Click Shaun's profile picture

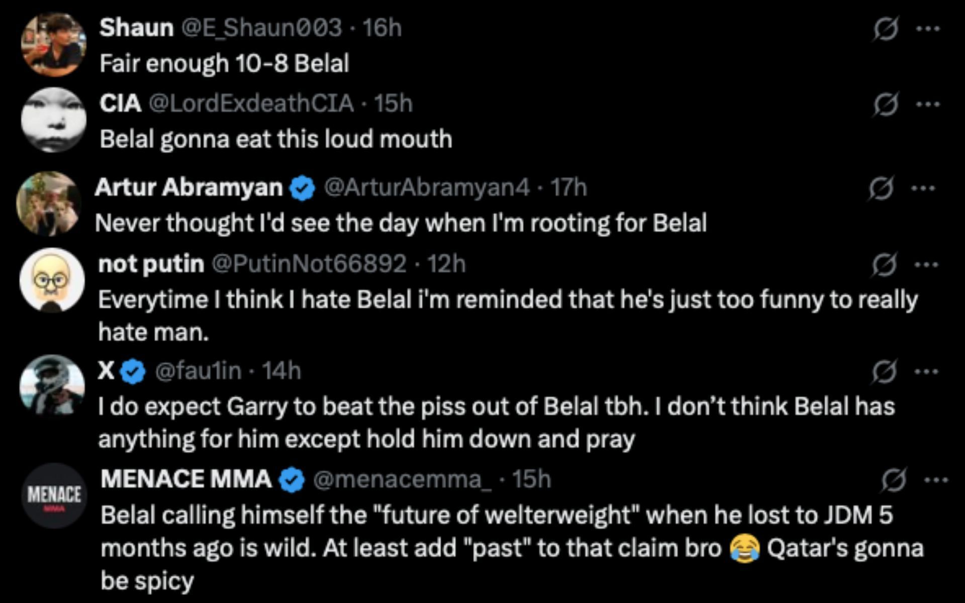tap(53, 45)
